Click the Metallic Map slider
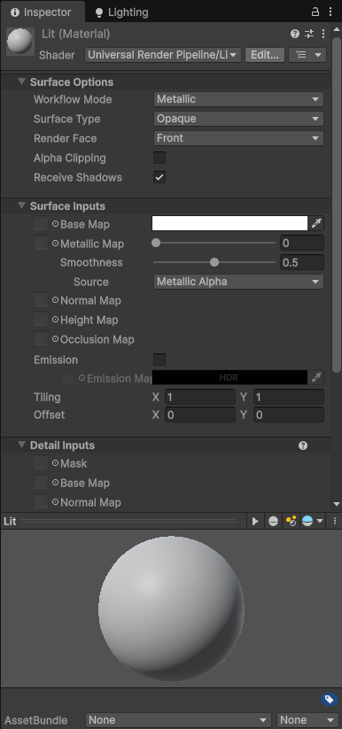 click(214, 243)
